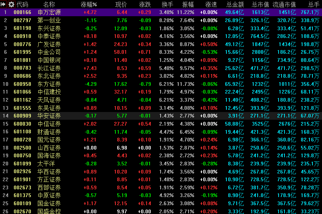322x214 pixels.
Task: Select stock 华西证券
Action: pyautogui.click(x=49, y=171)
